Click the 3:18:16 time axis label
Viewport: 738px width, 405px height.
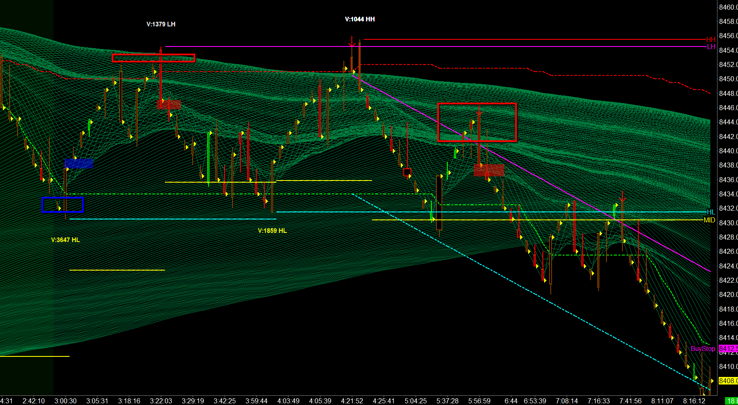tap(129, 401)
